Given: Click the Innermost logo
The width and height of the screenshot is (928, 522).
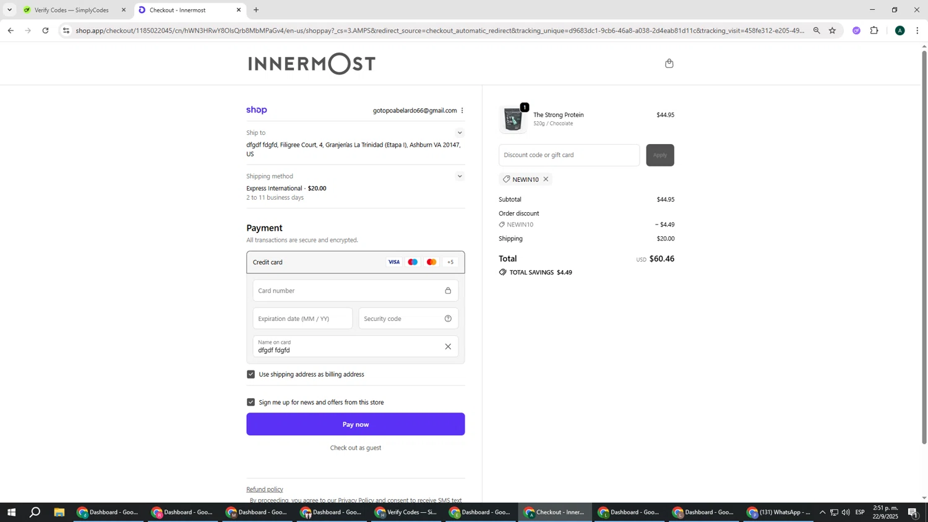Looking at the screenshot, I should [x=312, y=64].
